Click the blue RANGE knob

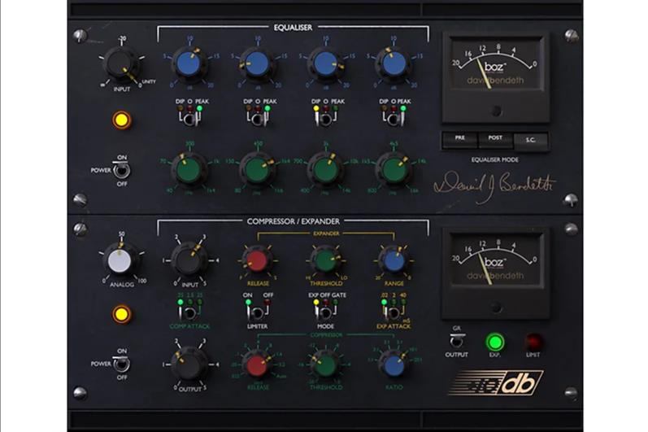tap(394, 261)
